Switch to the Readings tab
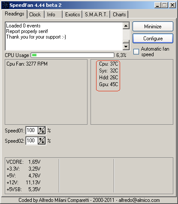 (x=15, y=14)
